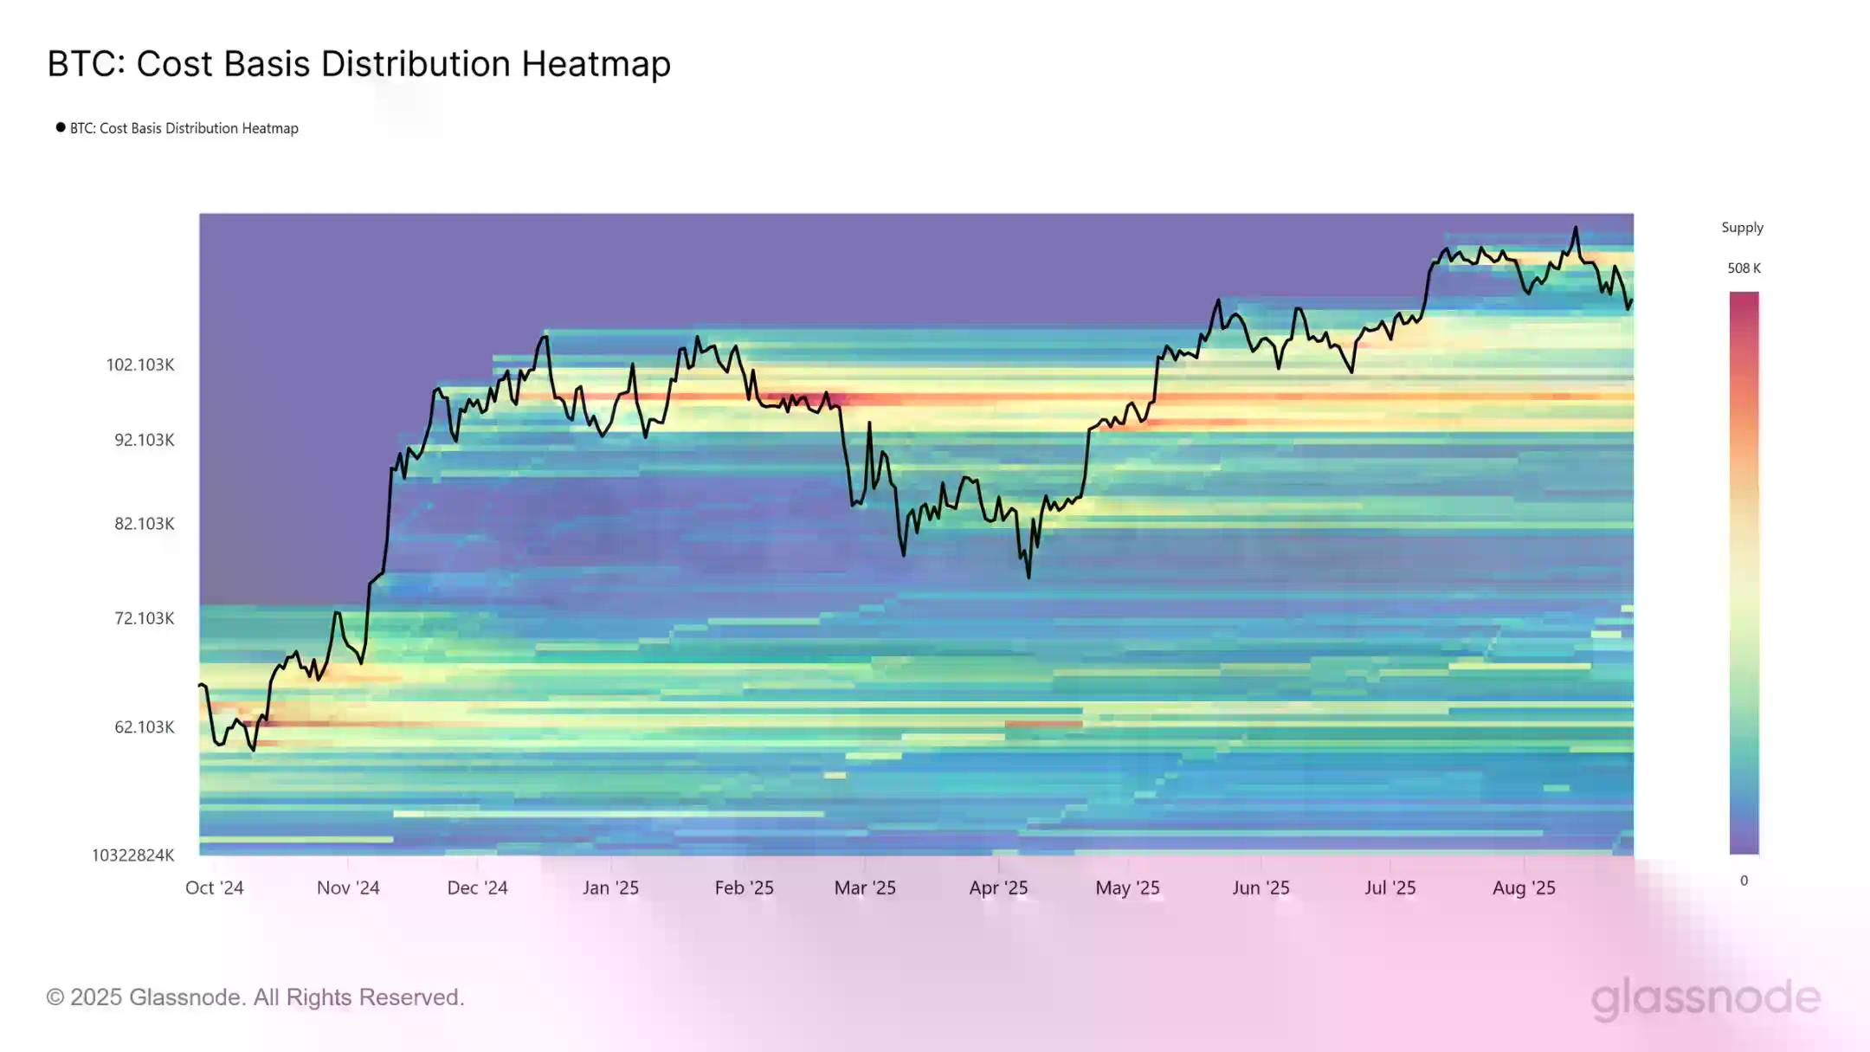
Task: Click the Mar '25 x-axis label
Action: pos(865,887)
